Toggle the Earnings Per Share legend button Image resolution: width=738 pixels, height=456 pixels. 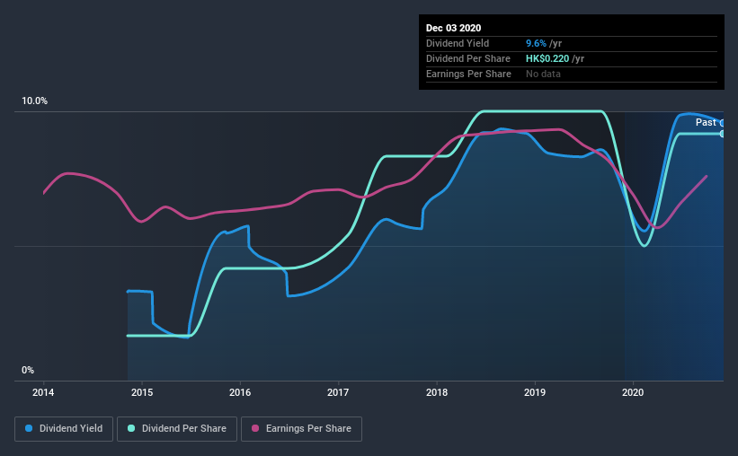point(301,429)
